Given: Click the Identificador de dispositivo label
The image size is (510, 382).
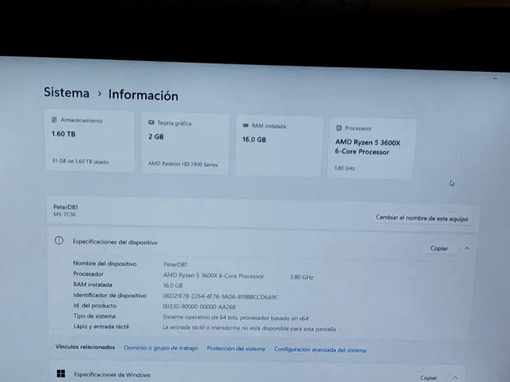Looking at the screenshot, I should click(x=110, y=295).
